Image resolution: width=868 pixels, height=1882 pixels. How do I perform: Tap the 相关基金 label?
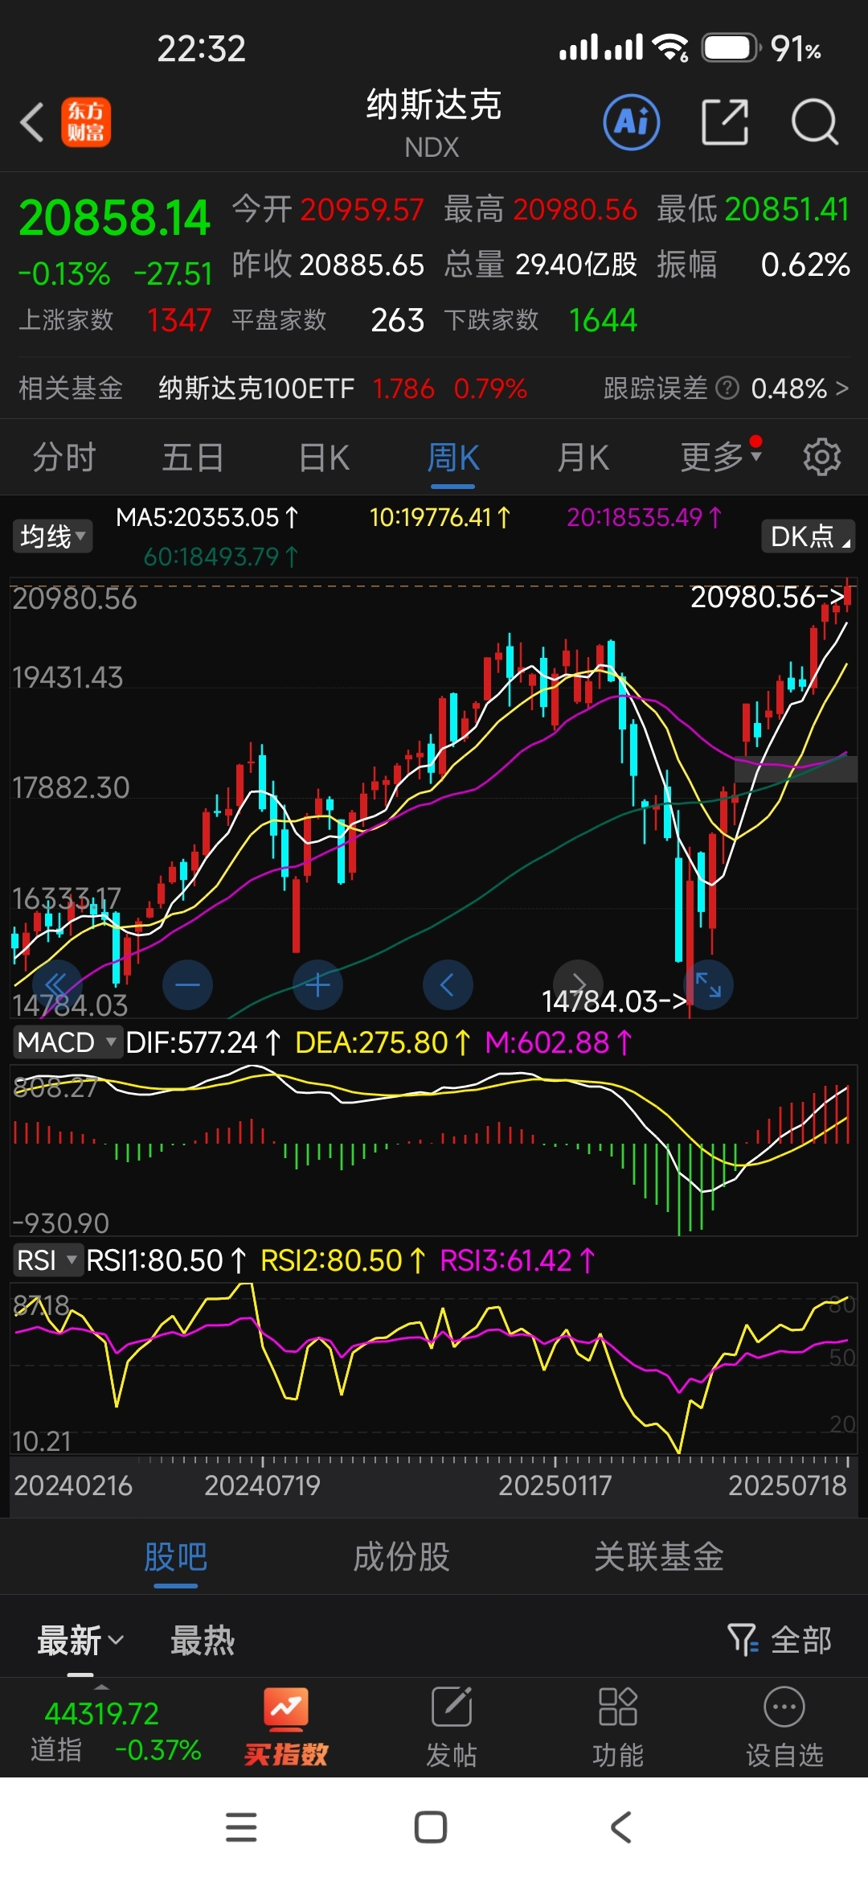pos(71,388)
